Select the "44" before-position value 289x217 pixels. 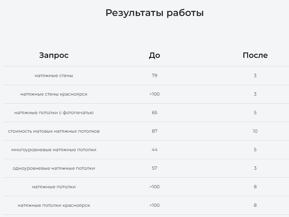(154, 150)
